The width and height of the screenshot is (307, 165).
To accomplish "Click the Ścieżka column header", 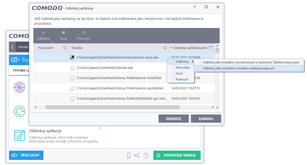I will (77, 48).
